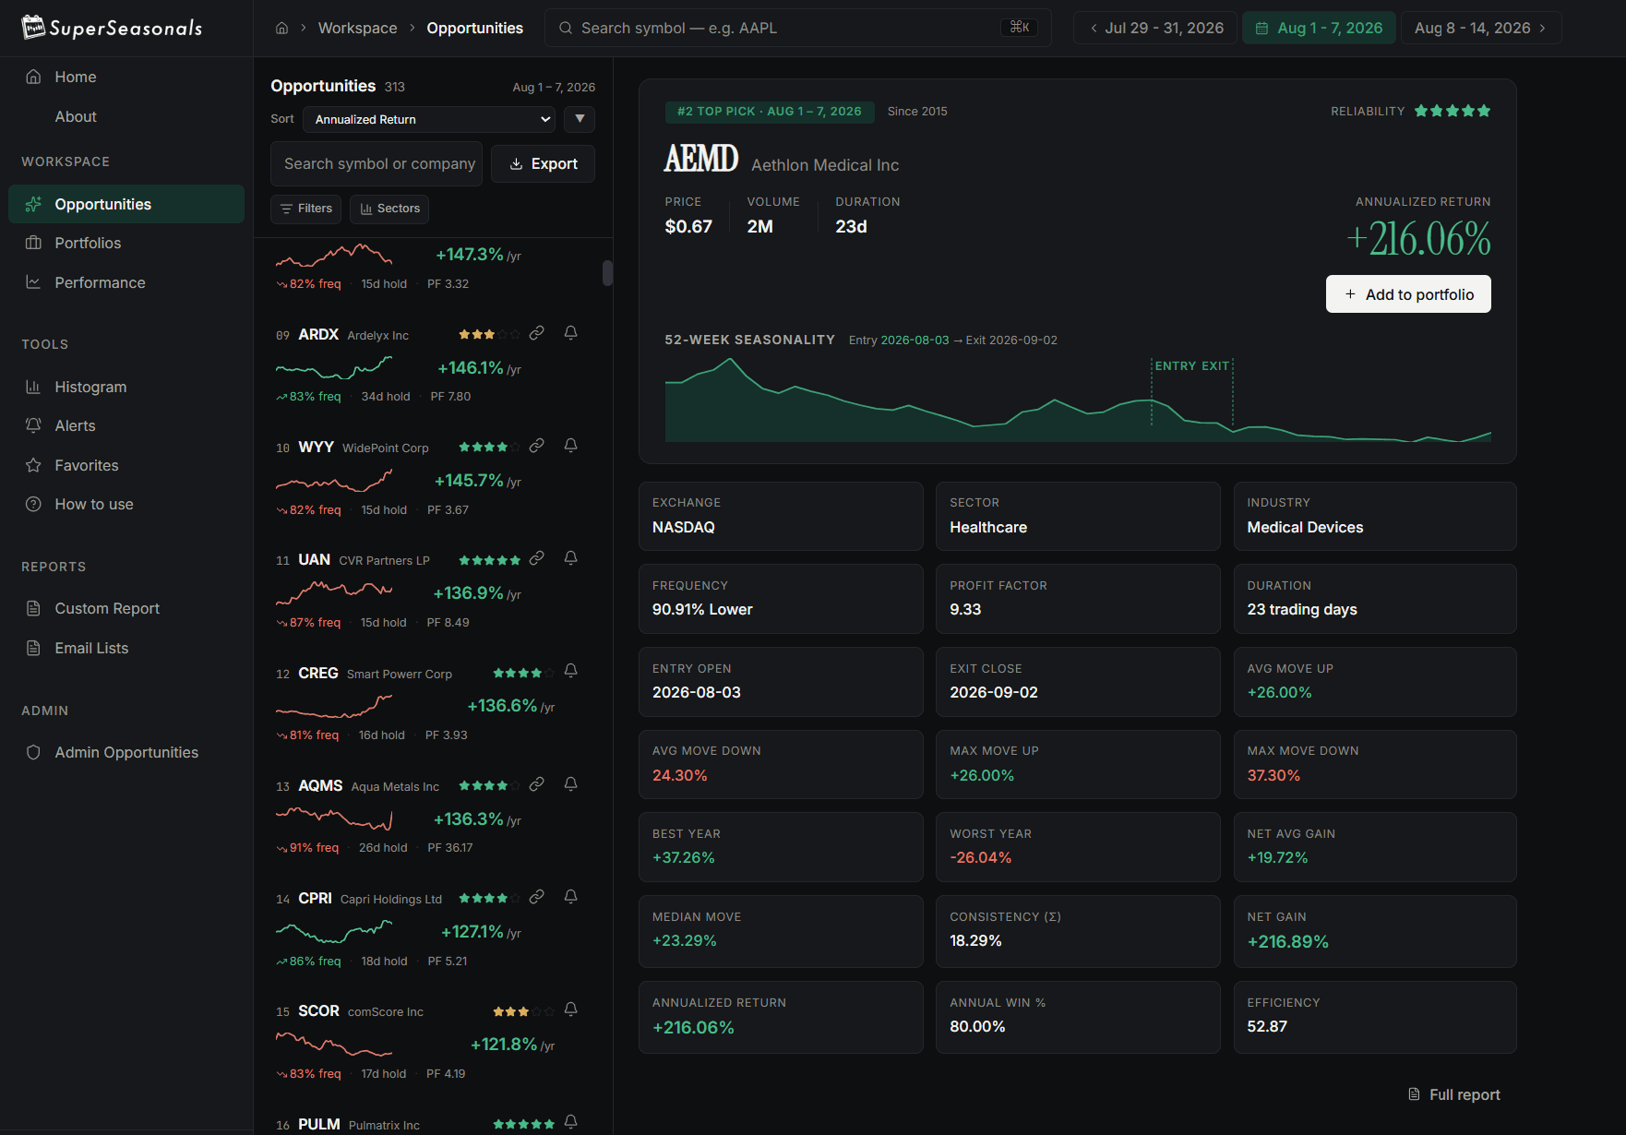
Task: Click the Search symbol or company field
Action: point(377,163)
